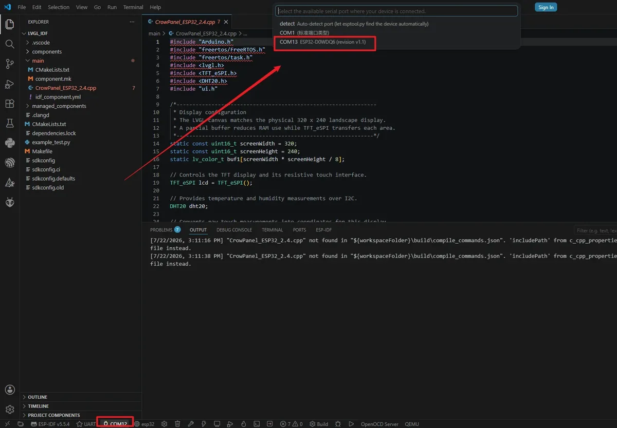The height and width of the screenshot is (428, 617).
Task: Select UART flash method in status bar
Action: (x=86, y=424)
